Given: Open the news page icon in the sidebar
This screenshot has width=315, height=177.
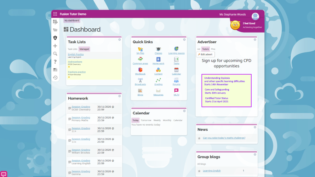Looking at the screenshot, I should coord(55,70).
